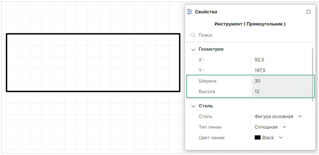Click the Свойства panel title
319x155 pixels.
point(206,12)
